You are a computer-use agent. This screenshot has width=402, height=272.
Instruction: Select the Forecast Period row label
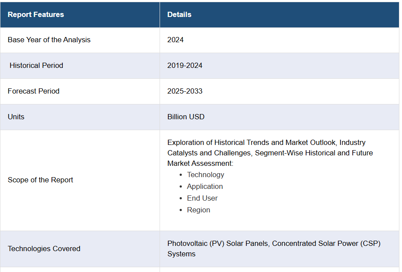coord(34,91)
